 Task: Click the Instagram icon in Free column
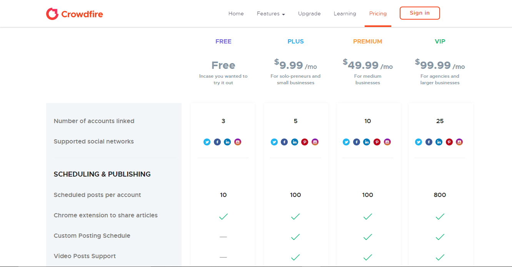[238, 142]
